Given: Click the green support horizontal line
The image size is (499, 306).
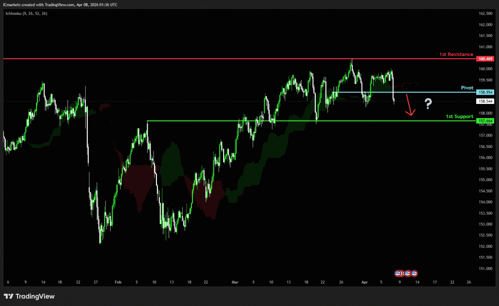Looking at the screenshot, I should coord(292,121).
